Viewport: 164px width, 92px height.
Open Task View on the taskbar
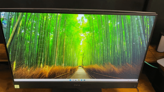pyautogui.click(x=76, y=80)
